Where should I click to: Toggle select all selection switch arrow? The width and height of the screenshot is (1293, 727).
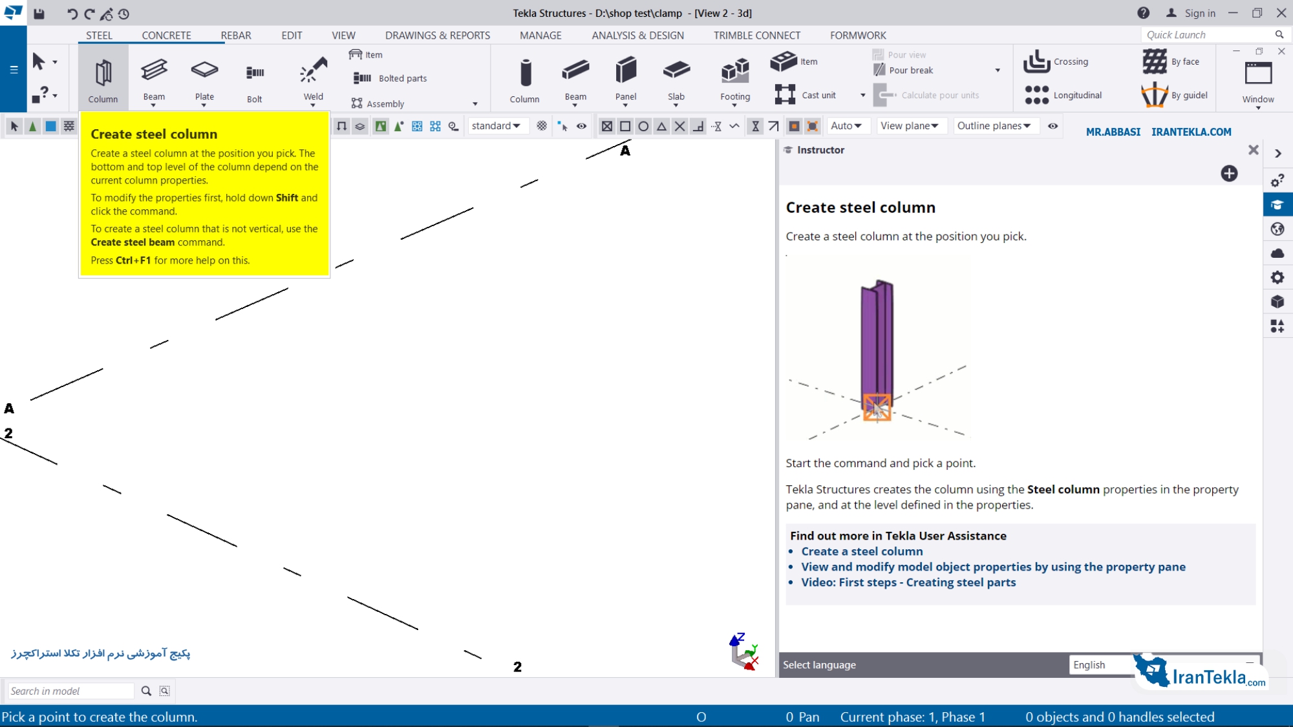[x=14, y=126]
